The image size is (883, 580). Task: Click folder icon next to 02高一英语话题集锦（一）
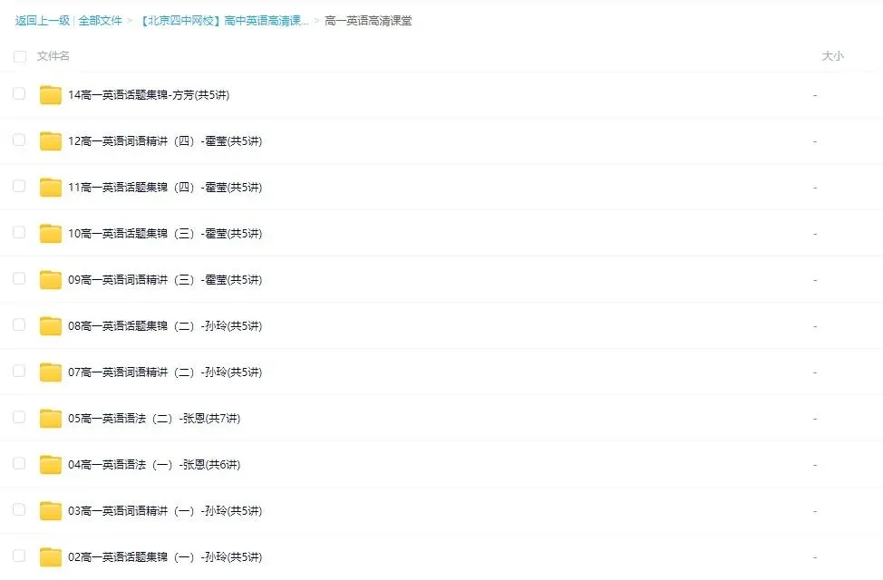point(50,556)
